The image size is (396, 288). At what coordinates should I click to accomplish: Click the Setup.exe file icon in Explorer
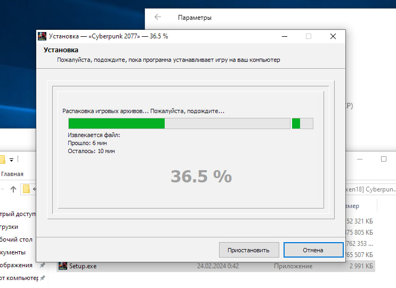coord(63,266)
